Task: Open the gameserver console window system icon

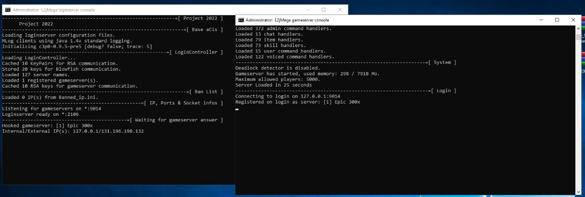Action: click(x=240, y=20)
